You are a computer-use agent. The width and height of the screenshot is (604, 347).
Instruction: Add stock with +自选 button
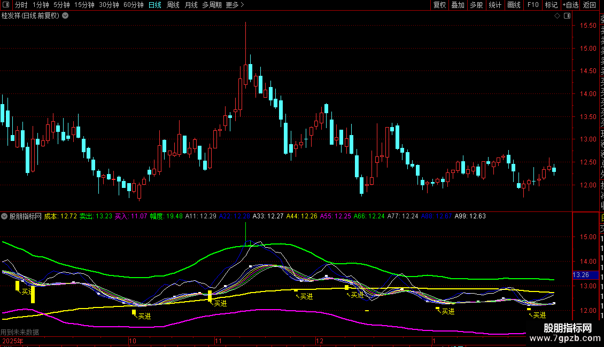coord(570,5)
